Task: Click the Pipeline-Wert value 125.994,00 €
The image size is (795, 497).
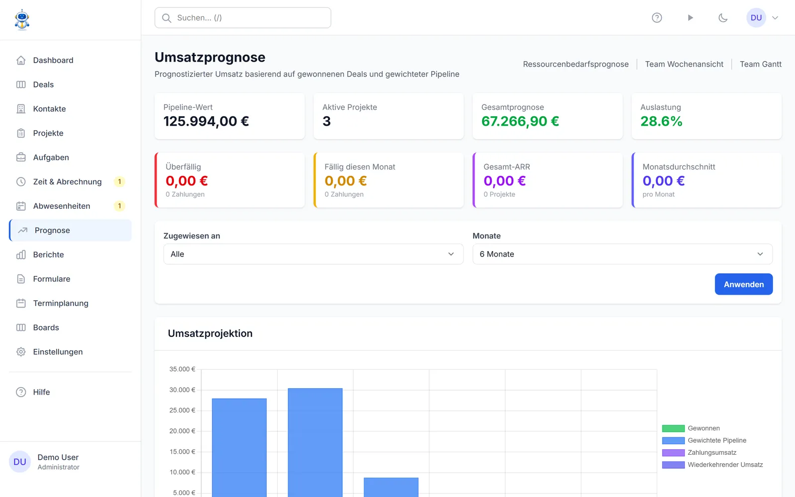Action: [x=206, y=121]
